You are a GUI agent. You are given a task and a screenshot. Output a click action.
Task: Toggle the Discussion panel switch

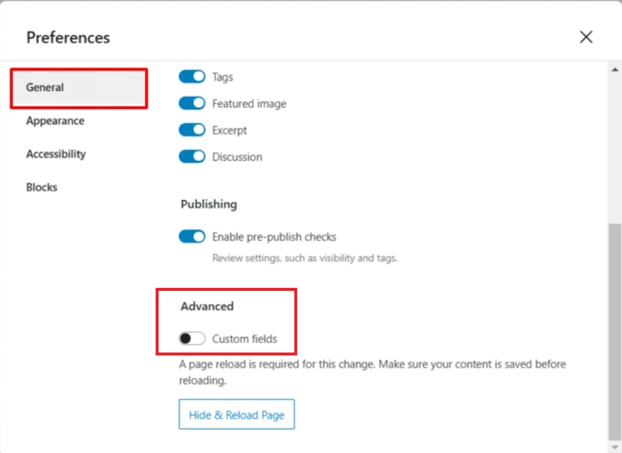(x=192, y=156)
